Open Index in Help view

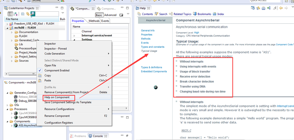coord(218,14)
